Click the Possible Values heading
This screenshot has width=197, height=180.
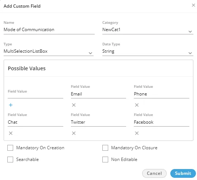tap(27, 68)
